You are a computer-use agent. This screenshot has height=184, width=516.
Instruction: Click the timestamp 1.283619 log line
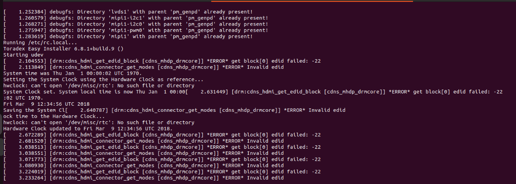(x=128, y=37)
